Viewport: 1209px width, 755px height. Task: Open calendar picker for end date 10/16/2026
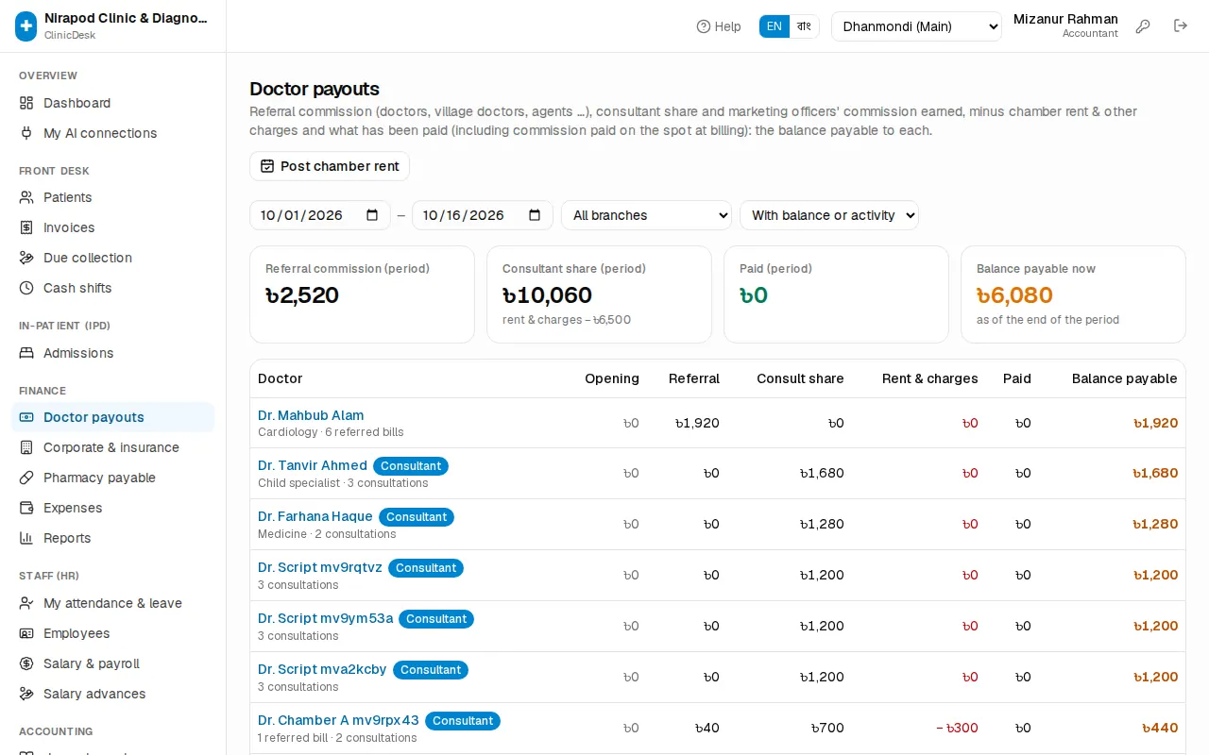(x=535, y=215)
